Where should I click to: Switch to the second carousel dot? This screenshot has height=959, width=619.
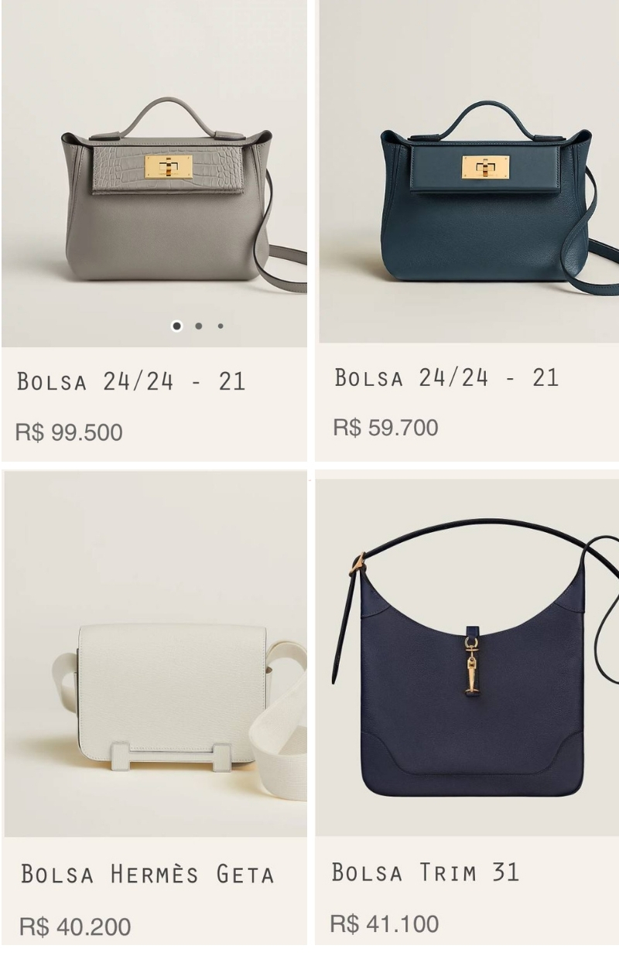[199, 326]
